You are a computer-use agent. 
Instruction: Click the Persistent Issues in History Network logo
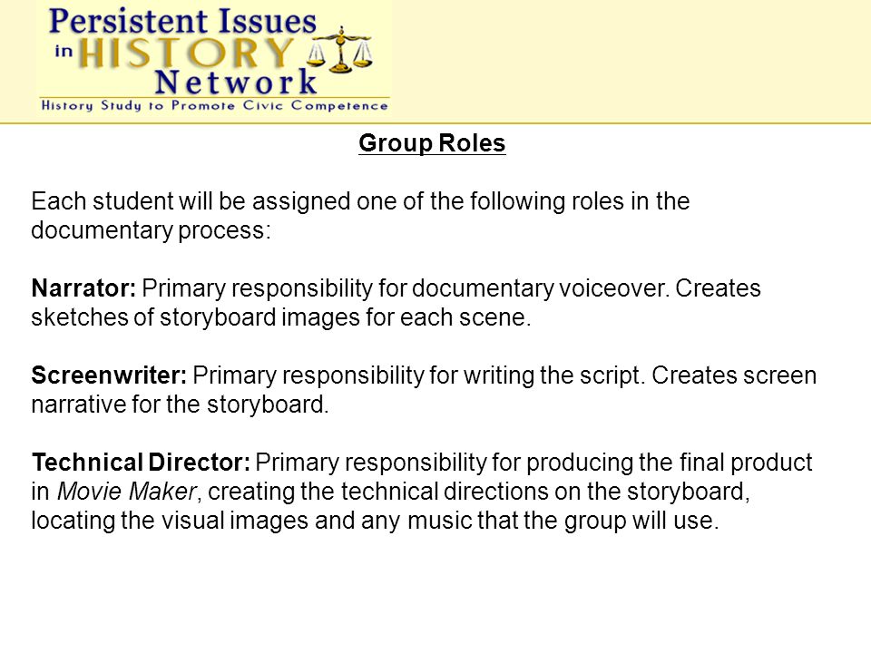(214, 58)
